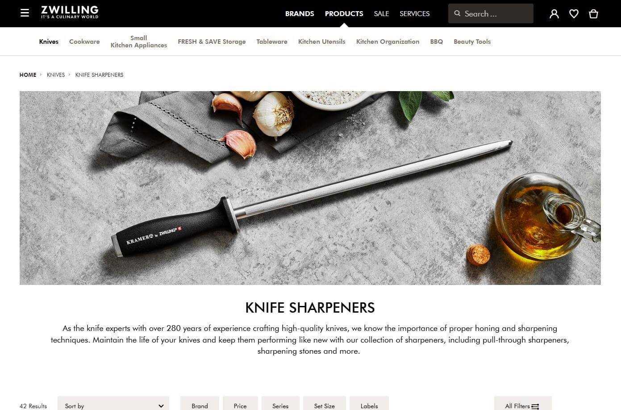Open the Series filter dropdown
Image resolution: width=621 pixels, height=410 pixels.
click(x=280, y=403)
